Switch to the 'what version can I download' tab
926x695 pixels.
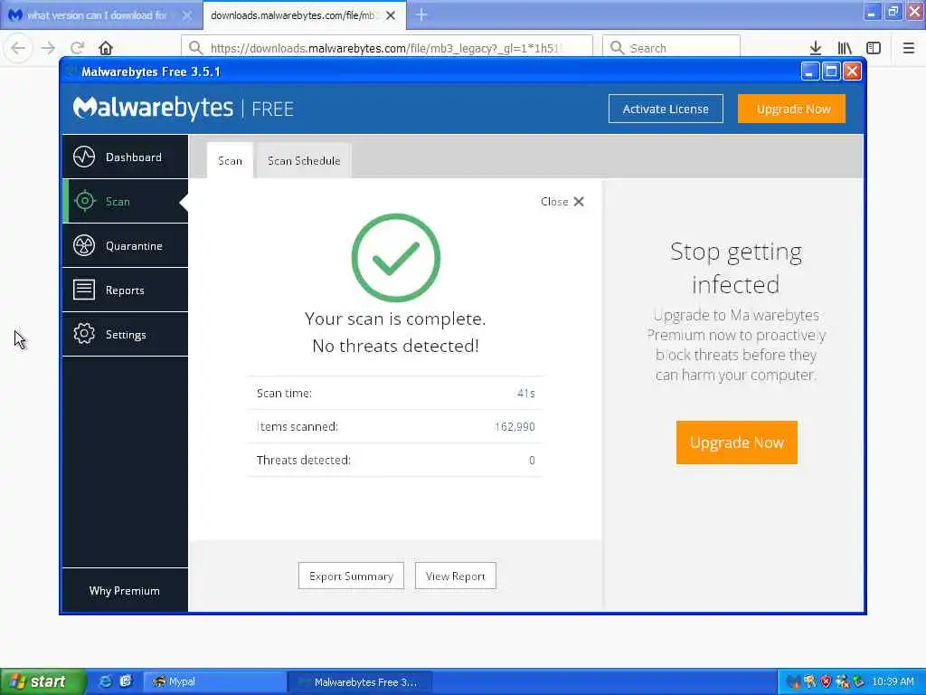pyautogui.click(x=97, y=15)
